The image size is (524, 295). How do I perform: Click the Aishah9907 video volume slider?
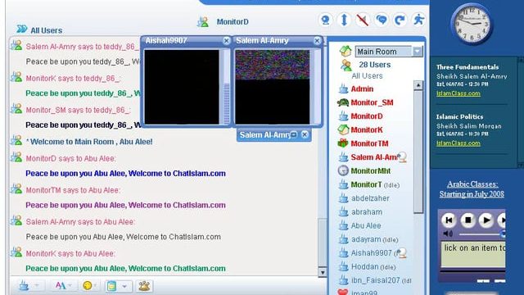point(227,103)
